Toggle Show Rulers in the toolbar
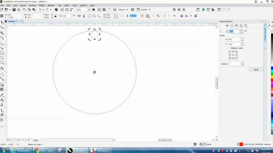Screen dimensions: 273x153 (99, 10)
